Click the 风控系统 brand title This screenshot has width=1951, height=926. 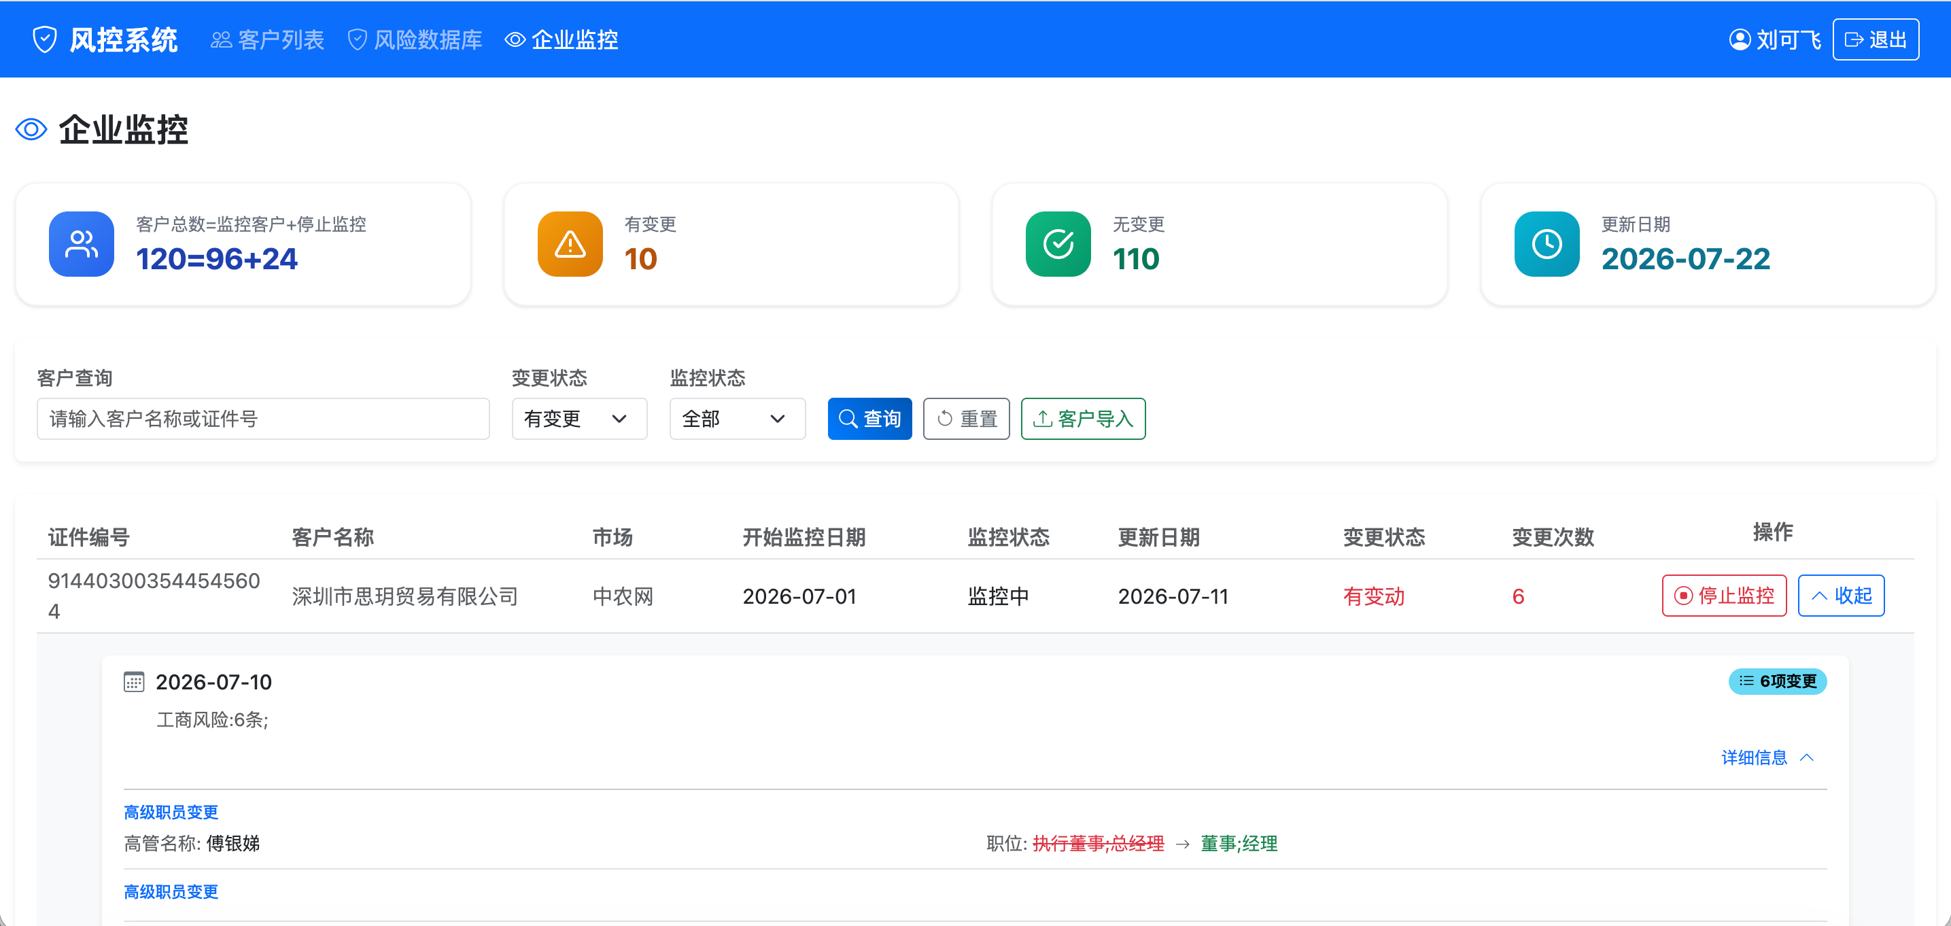(x=124, y=39)
